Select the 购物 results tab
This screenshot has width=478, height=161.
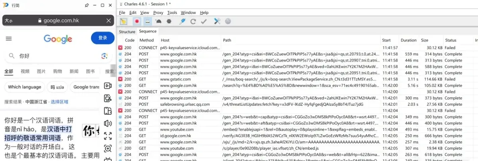[57, 71]
